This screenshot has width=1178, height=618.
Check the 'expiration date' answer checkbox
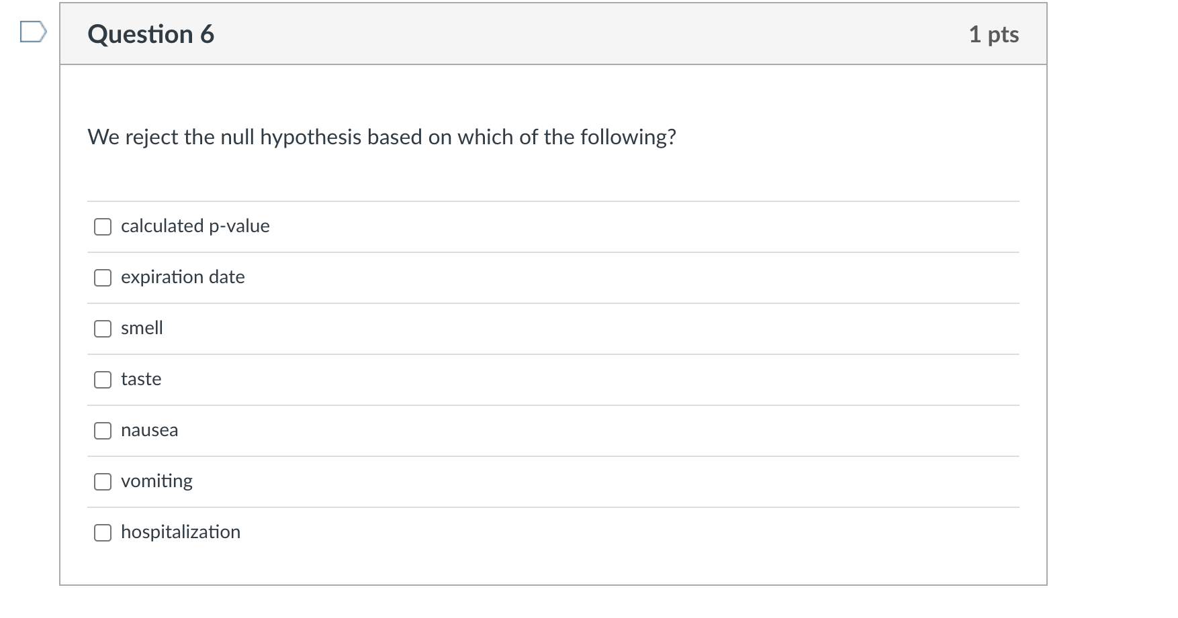point(102,278)
